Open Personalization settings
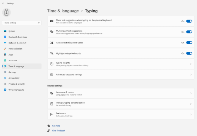This screenshot has height=136, width=197. coord(22,49)
